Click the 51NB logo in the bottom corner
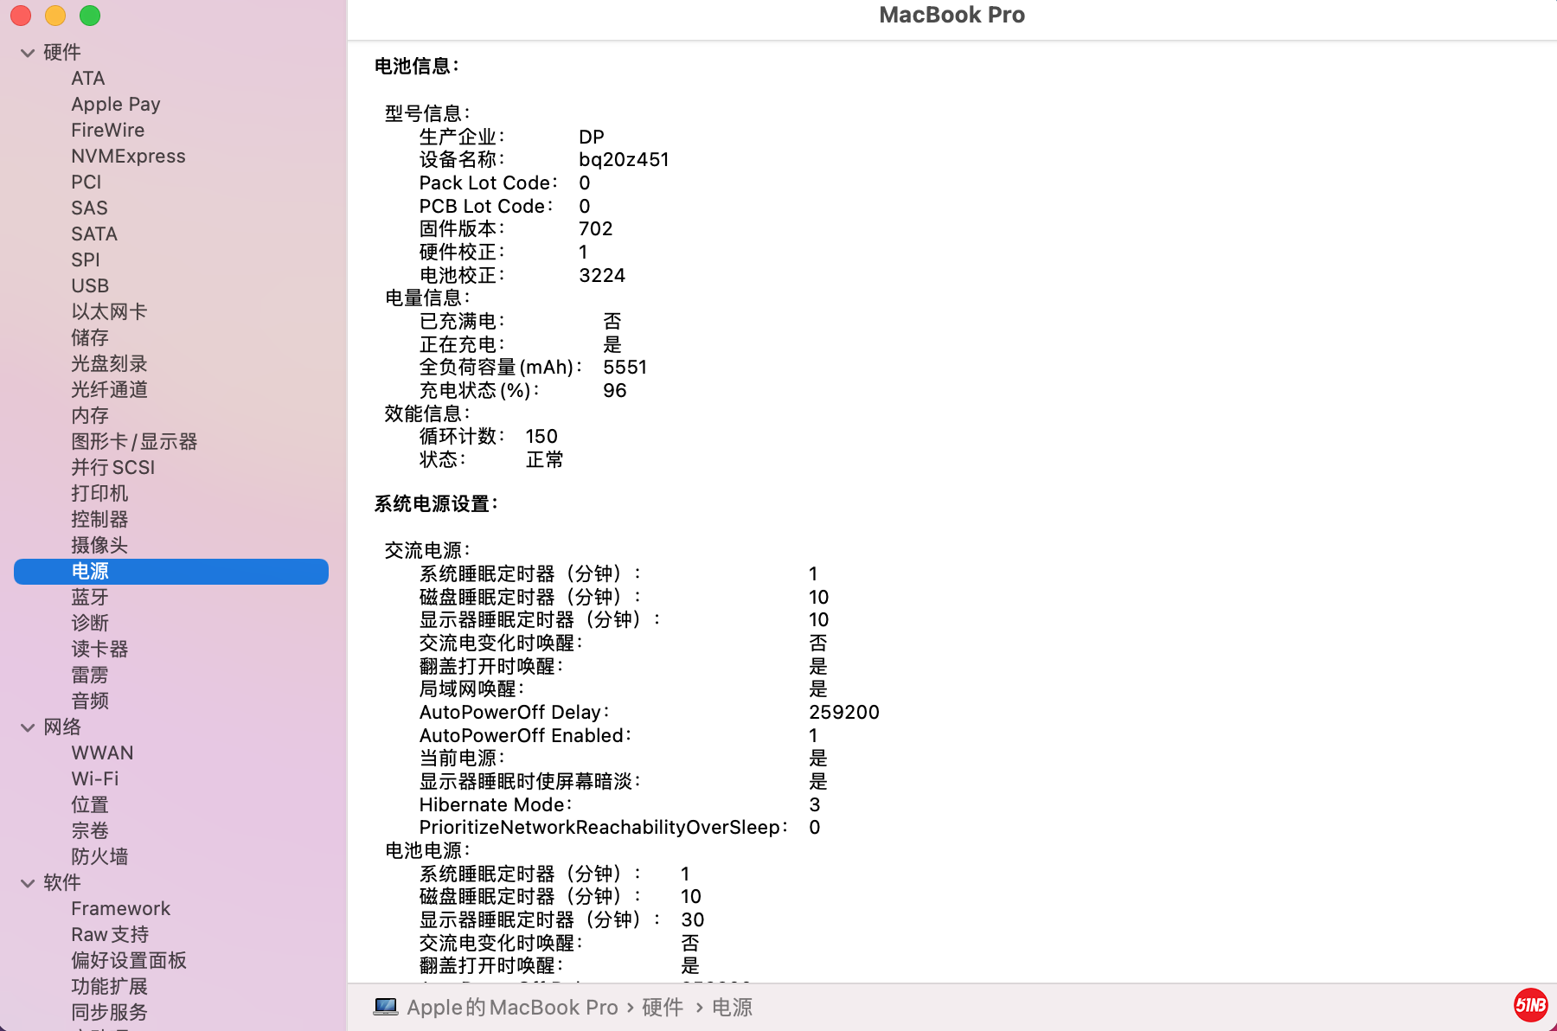Viewport: 1557px width, 1031px height. 1531,1005
